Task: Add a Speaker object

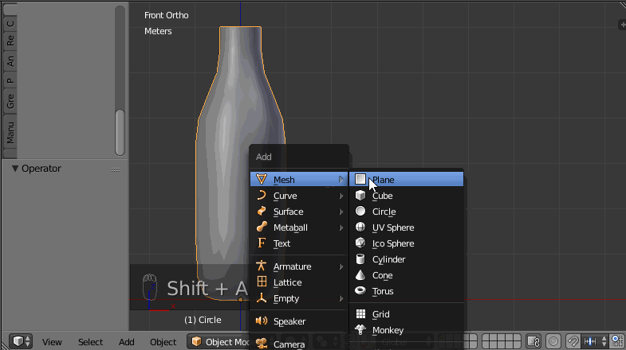Action: tap(299, 321)
